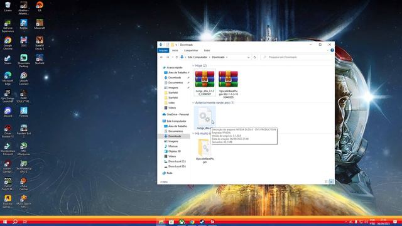This screenshot has height=226, width=402.
Task: Open Streamlabs Desktop shortcut
Action: (x=24, y=61)
